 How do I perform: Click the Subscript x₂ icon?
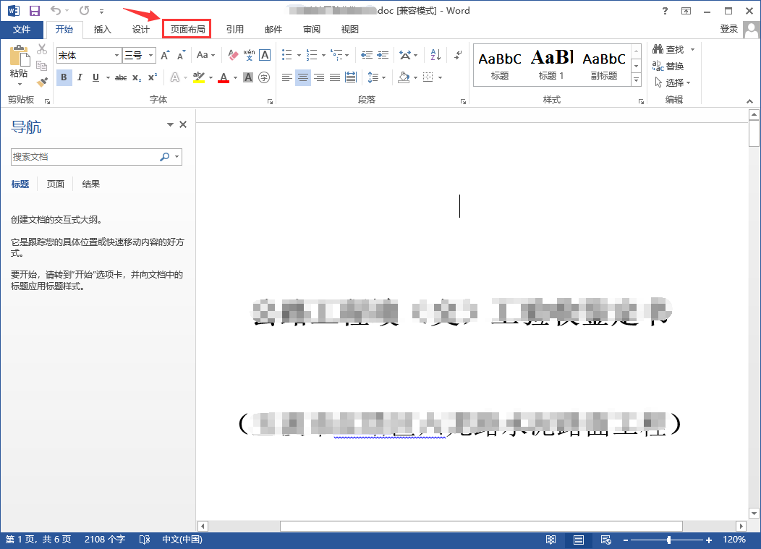click(x=137, y=77)
